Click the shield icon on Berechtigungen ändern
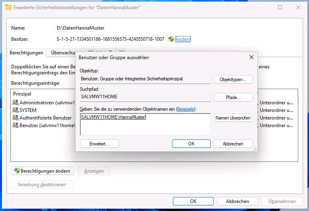Image resolution: width=309 pixels, height=211 pixels. tap(17, 171)
